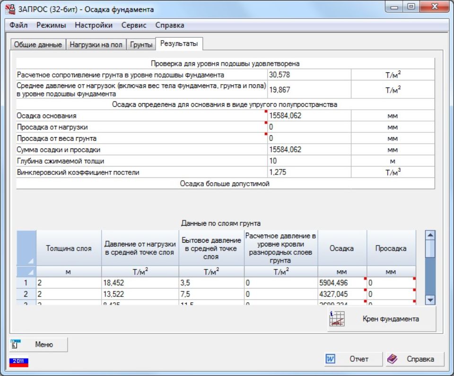Viewport: 454px width, 376px height.
Task: Click the Осадка column header
Action: 341,248
